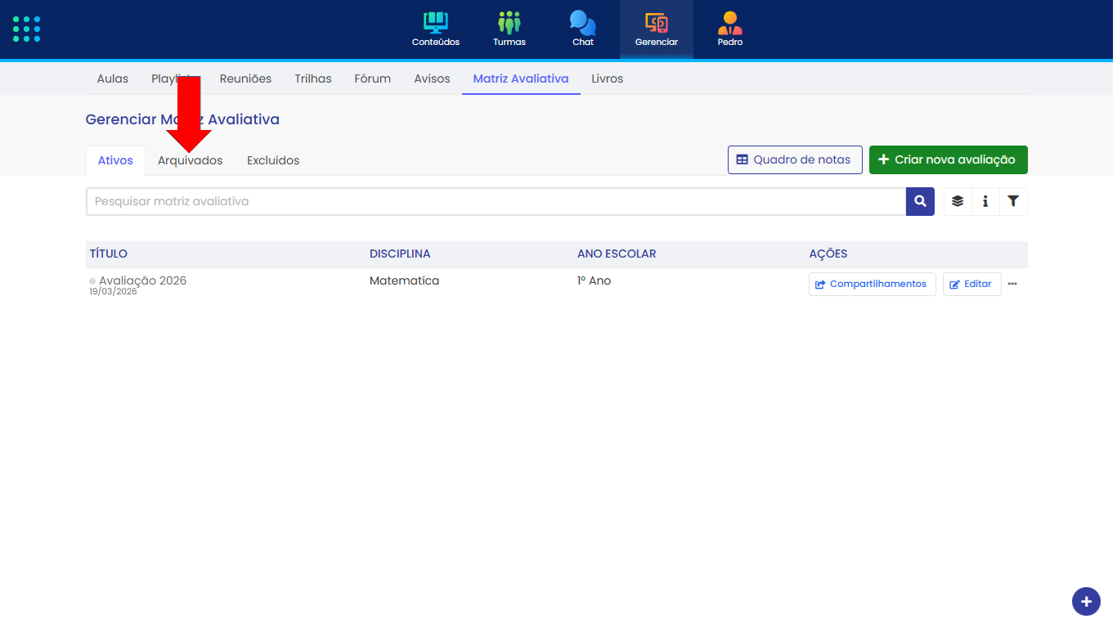Viewport: 1117px width, 628px height.
Task: Click the round plus floating button
Action: (1086, 602)
